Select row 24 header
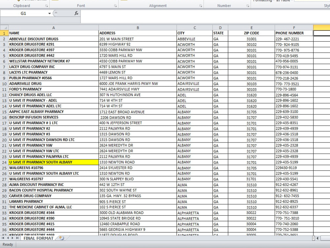The width and height of the screenshot is (330, 248). [x=4, y=162]
